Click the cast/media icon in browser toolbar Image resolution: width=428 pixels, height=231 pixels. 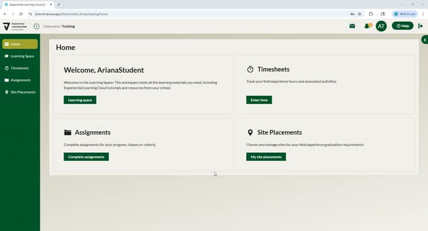[x=383, y=14]
